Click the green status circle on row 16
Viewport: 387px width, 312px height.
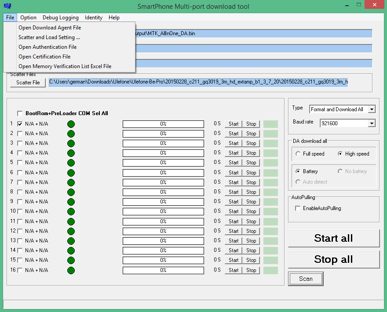coord(71,270)
